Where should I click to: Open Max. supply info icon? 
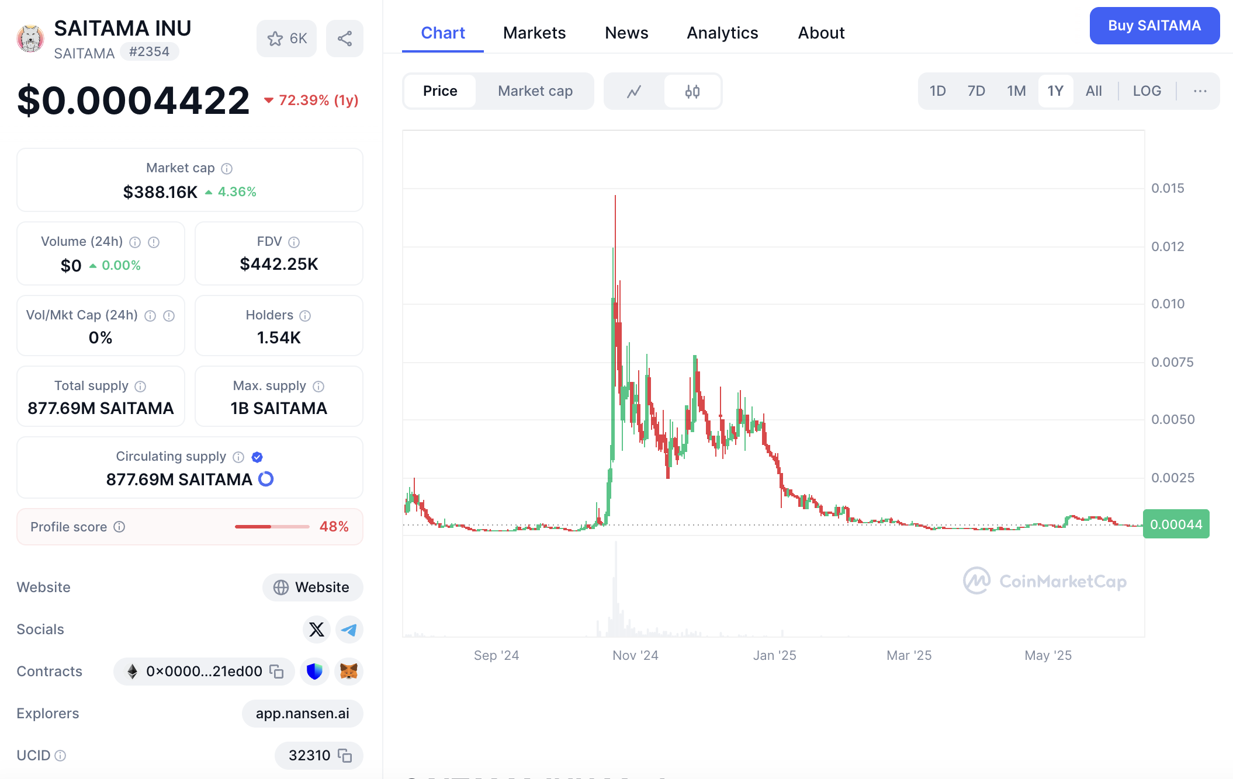[x=318, y=387]
